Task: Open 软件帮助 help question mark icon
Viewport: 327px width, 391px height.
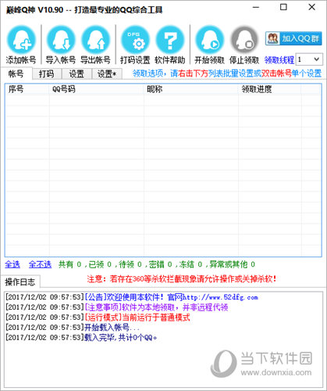Action: (x=170, y=40)
